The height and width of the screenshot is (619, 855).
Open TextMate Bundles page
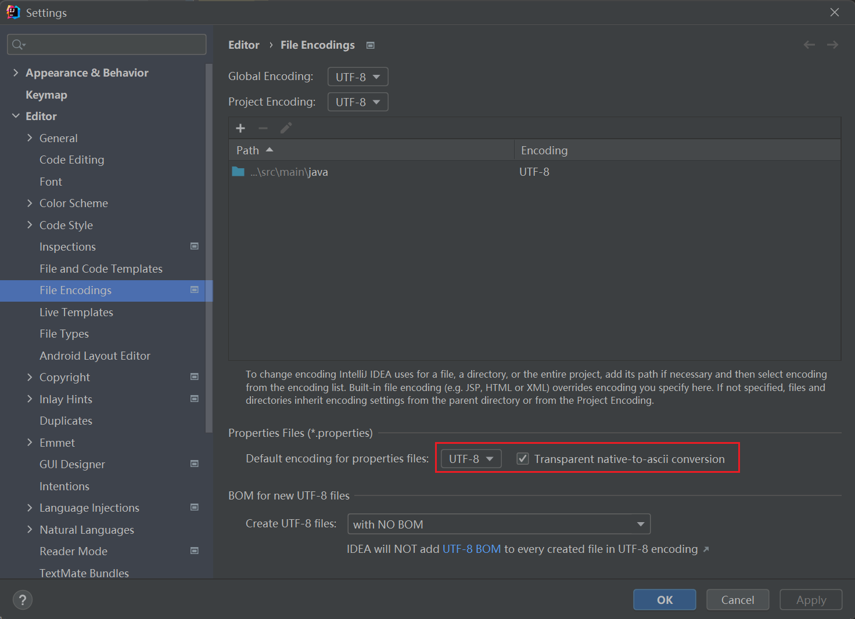(x=84, y=573)
